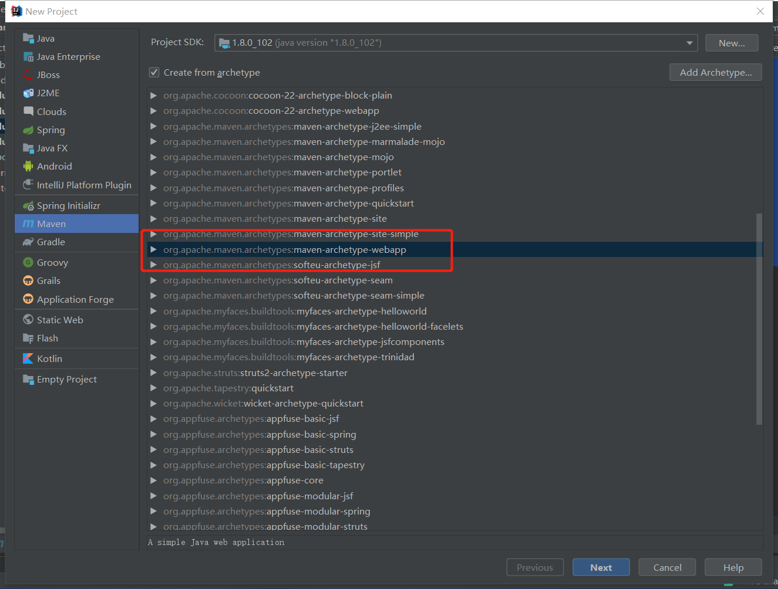Select the Kotlin logo icon
The height and width of the screenshot is (589, 778).
[28, 358]
